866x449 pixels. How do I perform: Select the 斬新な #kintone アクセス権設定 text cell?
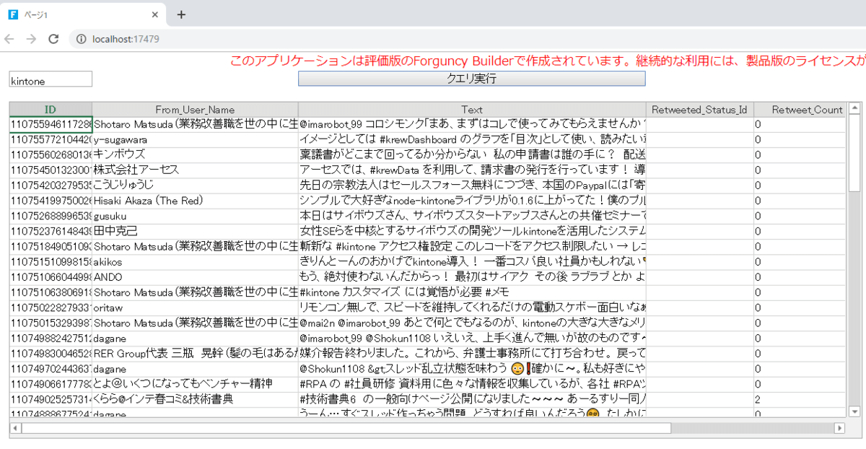click(473, 246)
